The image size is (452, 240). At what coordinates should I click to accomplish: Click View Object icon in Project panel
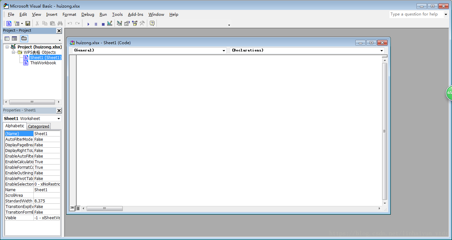click(x=15, y=39)
